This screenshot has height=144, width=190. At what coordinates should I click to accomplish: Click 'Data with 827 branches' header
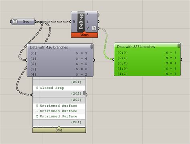136,47
